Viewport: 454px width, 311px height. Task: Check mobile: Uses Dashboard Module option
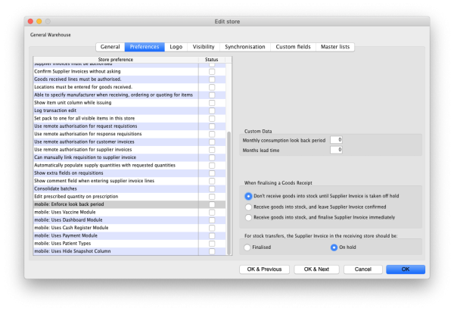pos(212,220)
